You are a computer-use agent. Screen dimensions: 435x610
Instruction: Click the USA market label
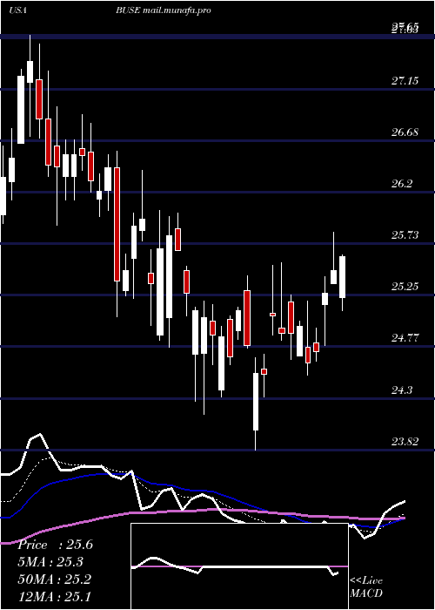[x=18, y=10]
